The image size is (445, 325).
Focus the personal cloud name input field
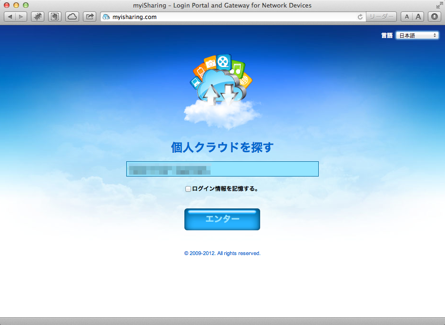[x=222, y=169]
